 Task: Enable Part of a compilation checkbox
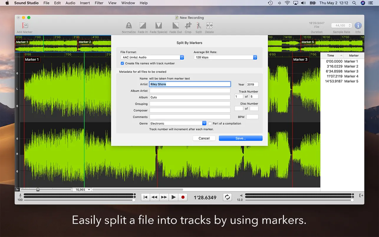pos(210,124)
